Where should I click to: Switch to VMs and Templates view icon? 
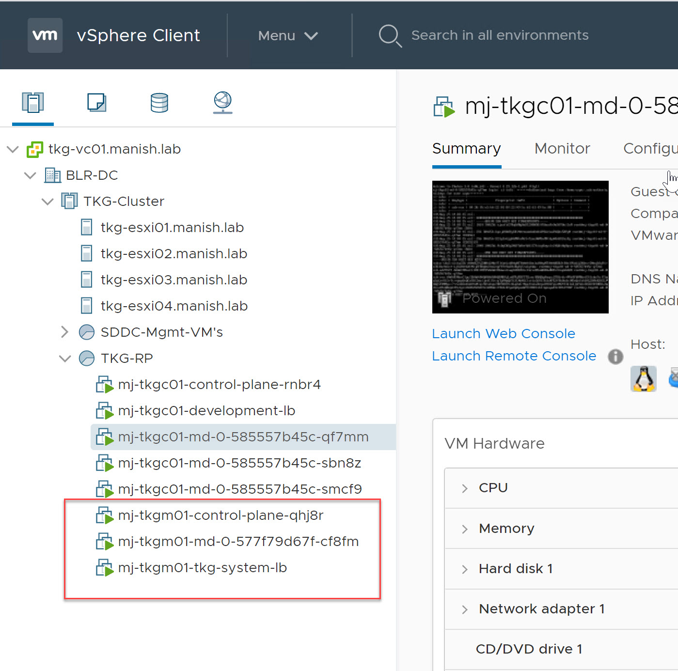click(96, 103)
